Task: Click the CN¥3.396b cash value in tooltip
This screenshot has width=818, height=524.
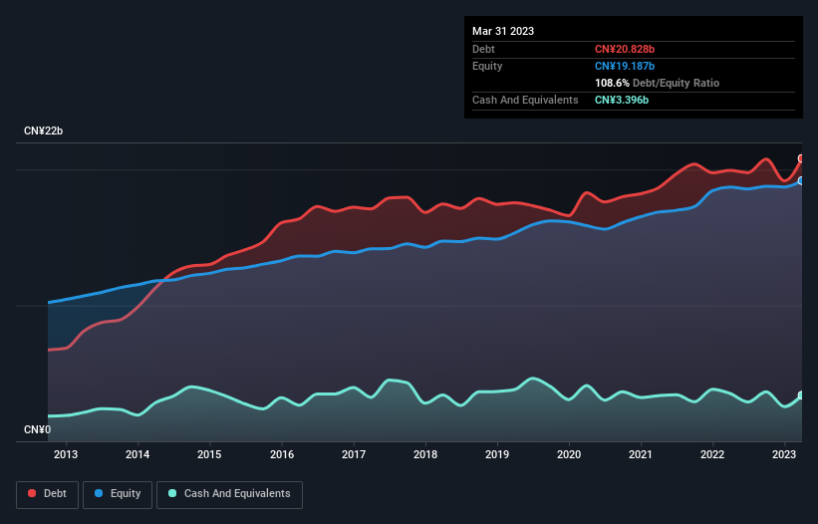Action: (x=622, y=101)
